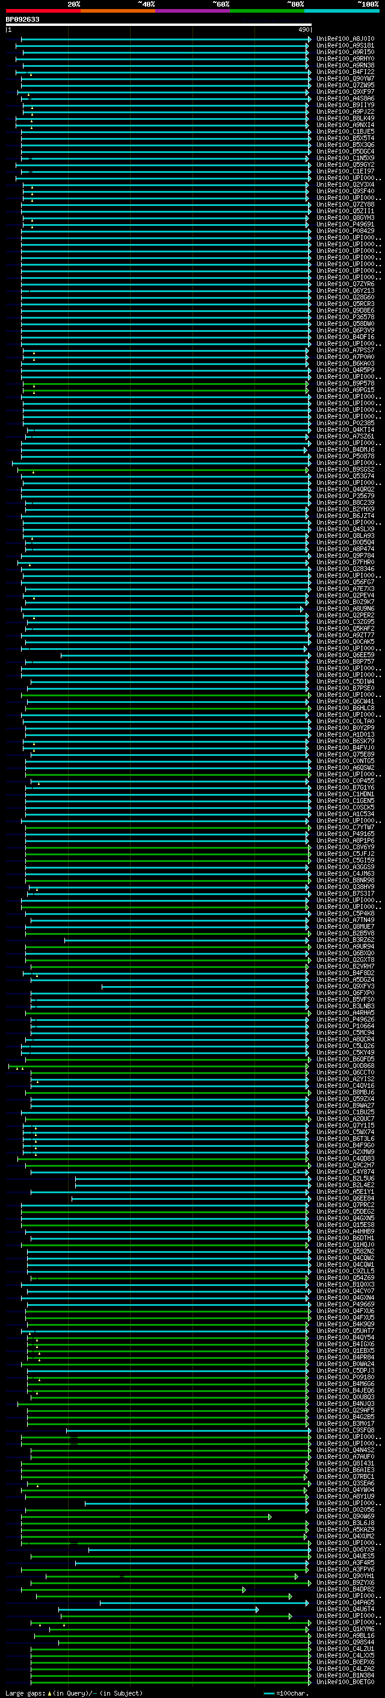Image resolution: width=385 pixels, height=1698 pixels.
Task: Pick the UniRef100_C1N5X9 hit name
Action: point(345,158)
